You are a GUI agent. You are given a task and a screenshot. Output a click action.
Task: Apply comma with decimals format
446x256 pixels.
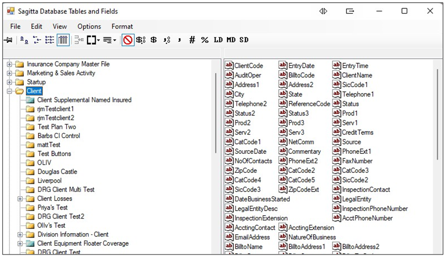pos(167,40)
